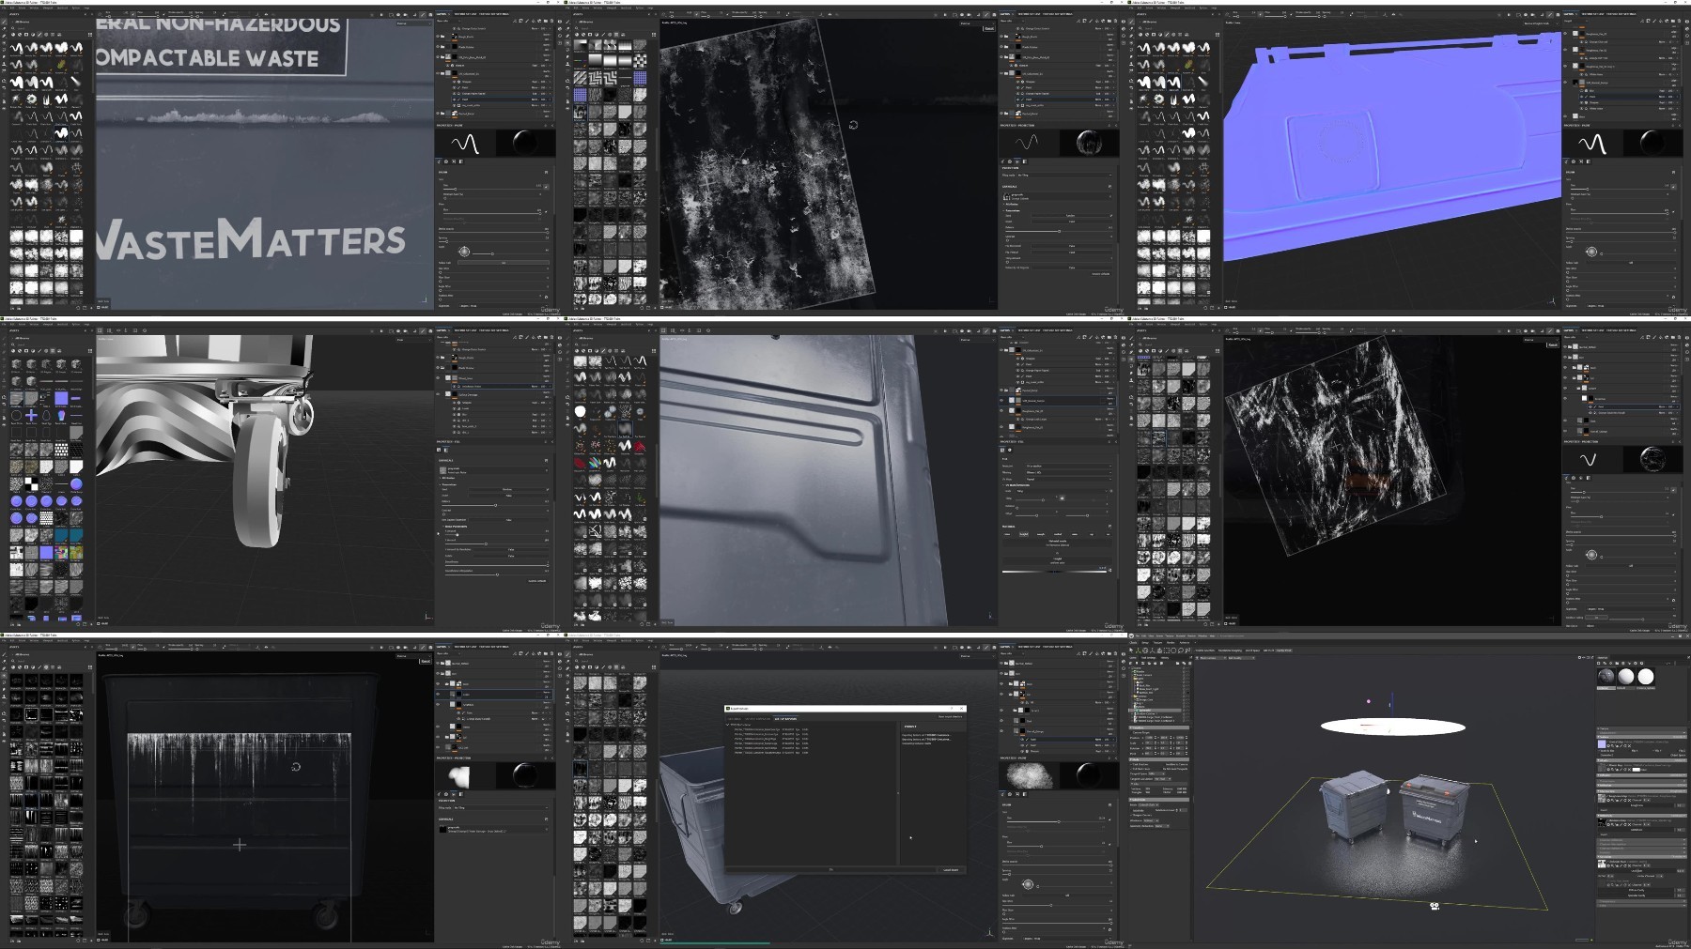Image resolution: width=1691 pixels, height=949 pixels.
Task: Switch to the Layers tab in the wheel close-up window
Action: pos(442,330)
